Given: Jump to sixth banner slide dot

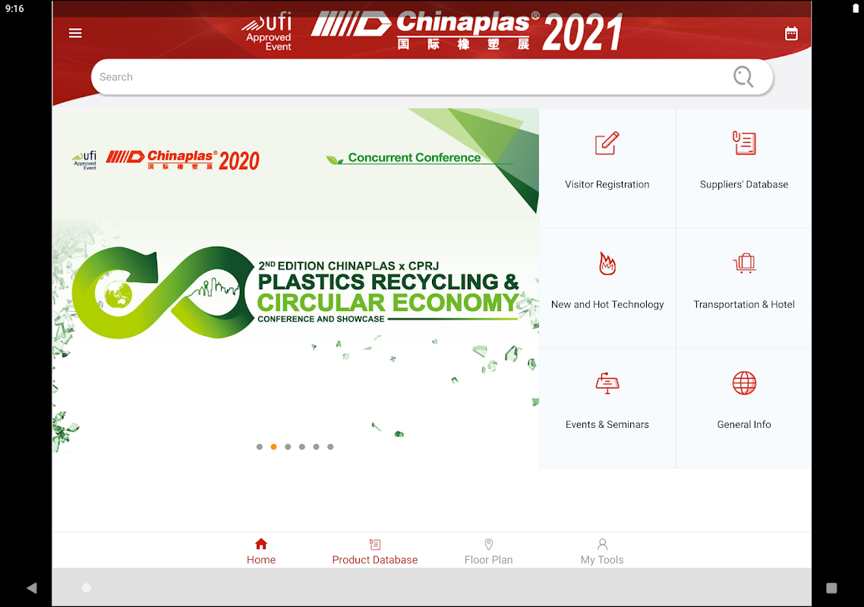Looking at the screenshot, I should coord(330,447).
